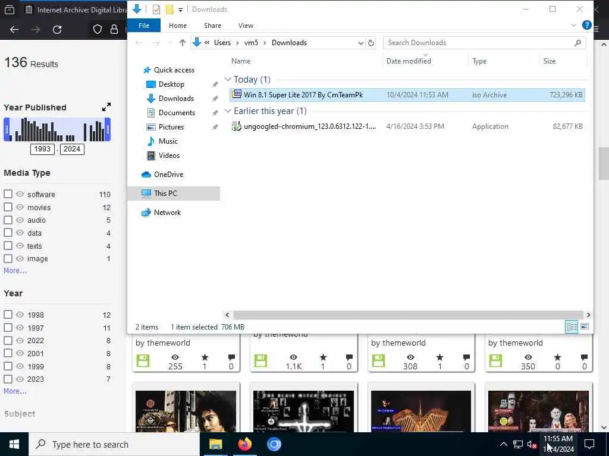The height and width of the screenshot is (456, 609).
Task: Sort by the Date modified column header
Action: 409,61
